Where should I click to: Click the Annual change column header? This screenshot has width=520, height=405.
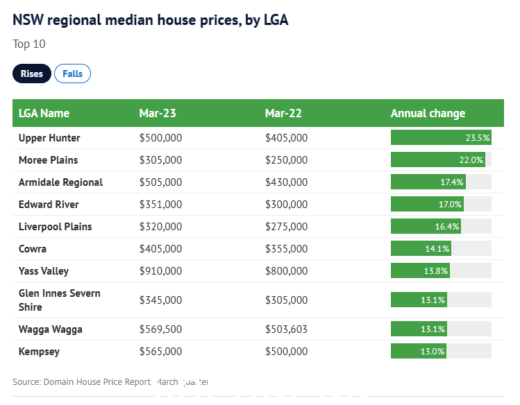[x=428, y=113]
